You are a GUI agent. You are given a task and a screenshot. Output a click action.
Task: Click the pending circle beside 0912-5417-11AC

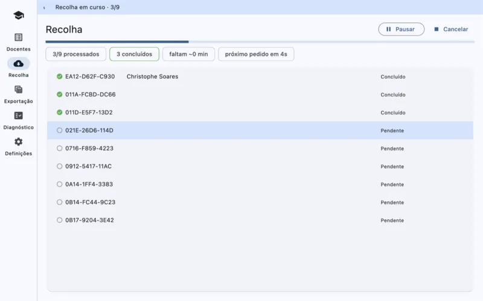tap(59, 166)
